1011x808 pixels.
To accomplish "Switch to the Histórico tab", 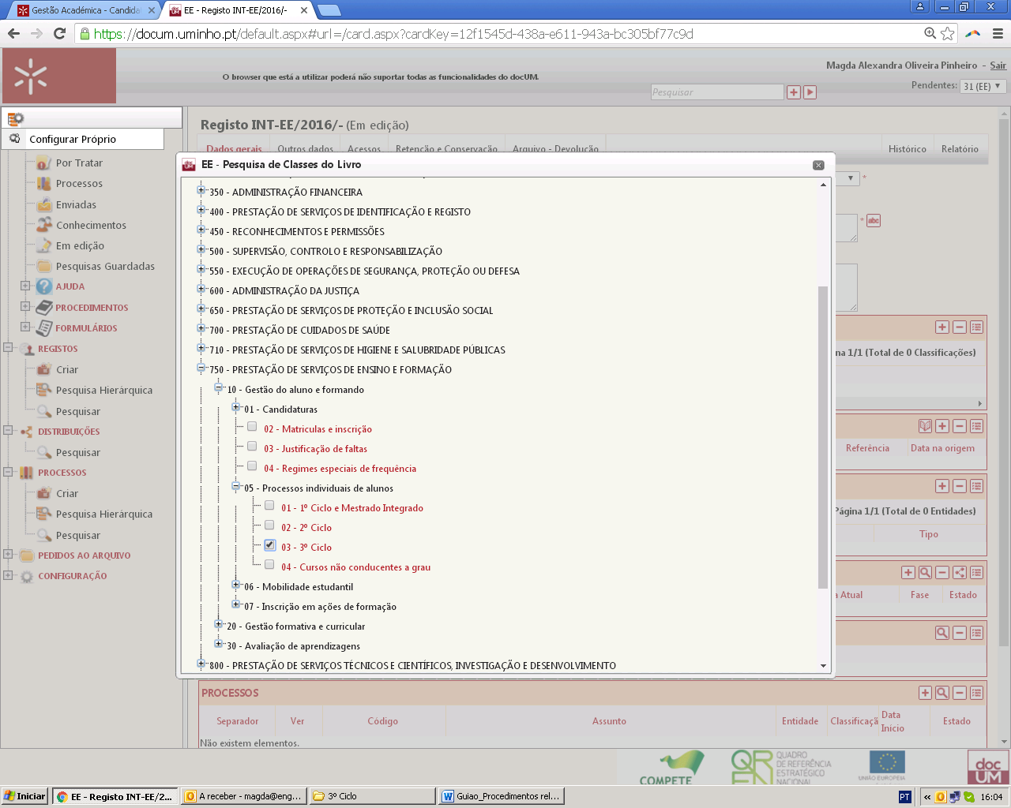I will pos(907,149).
